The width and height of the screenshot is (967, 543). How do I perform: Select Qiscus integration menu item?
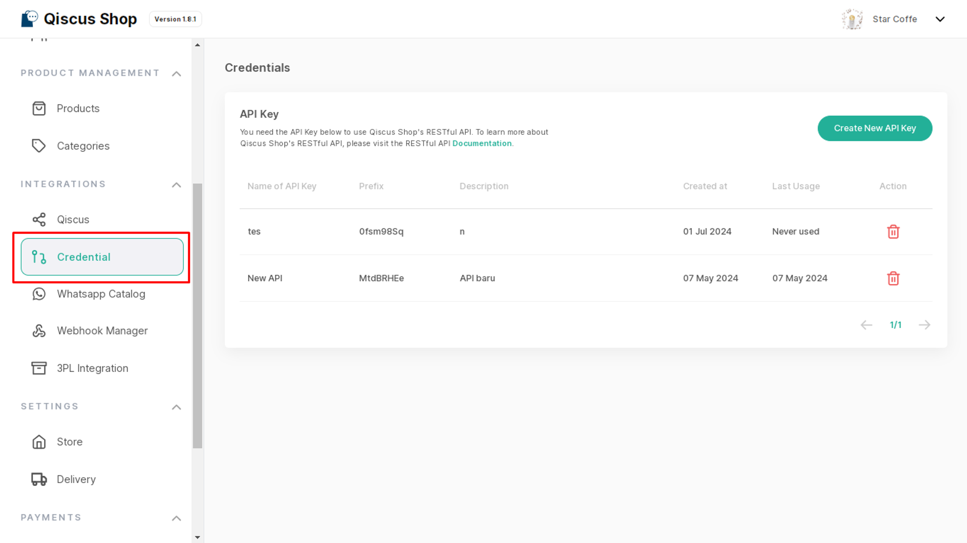102,219
